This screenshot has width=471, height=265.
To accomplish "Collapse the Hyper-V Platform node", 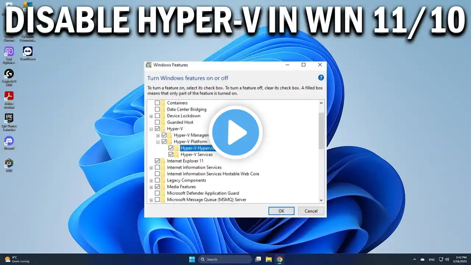I will (158, 142).
